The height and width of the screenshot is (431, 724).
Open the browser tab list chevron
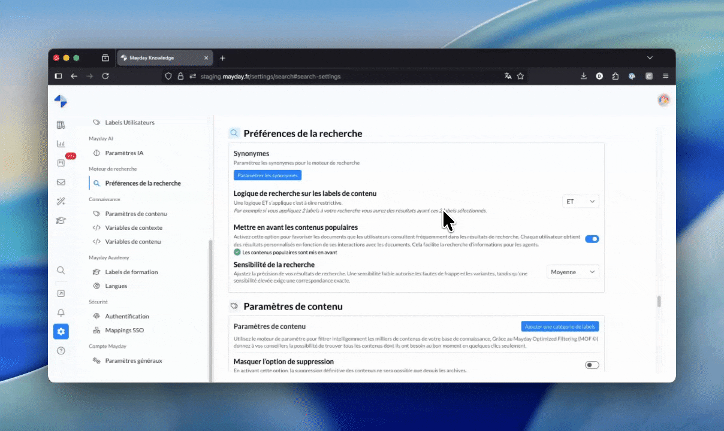[x=650, y=58]
